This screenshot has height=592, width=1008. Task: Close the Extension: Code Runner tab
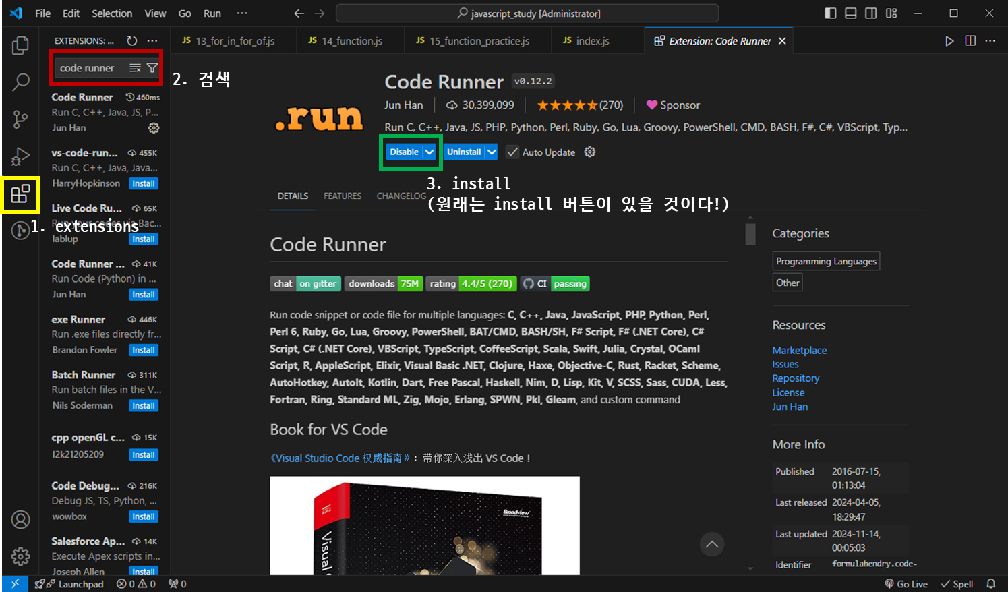pos(782,41)
